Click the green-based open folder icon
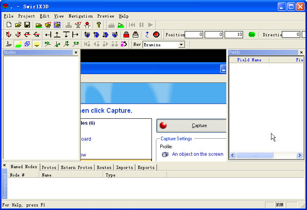Image resolution: width=307 pixels, height=210 pixels. point(39,25)
